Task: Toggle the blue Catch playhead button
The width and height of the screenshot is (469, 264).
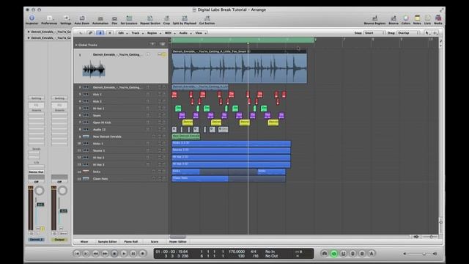Action: click(100, 33)
